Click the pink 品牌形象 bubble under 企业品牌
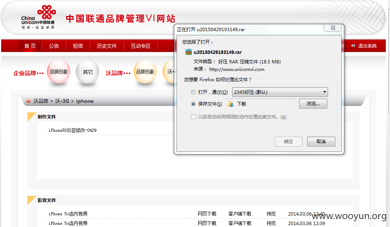Viewport: 390px width, 227px height. (x=59, y=72)
